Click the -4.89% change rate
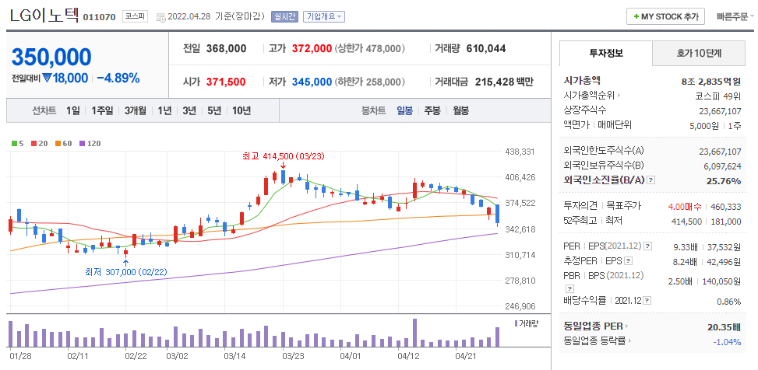The height and width of the screenshot is (370, 758). [x=118, y=78]
